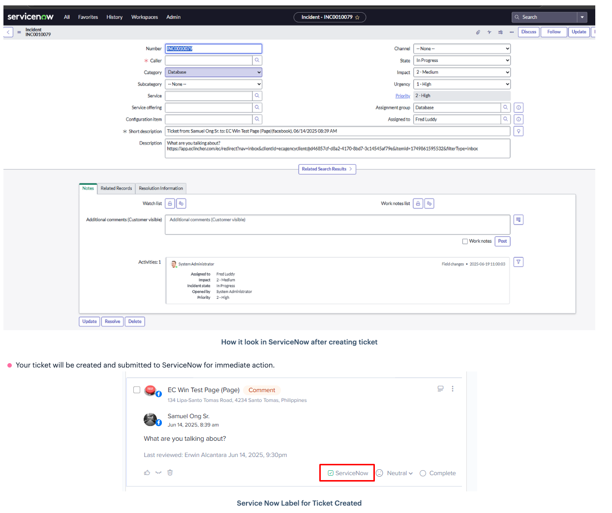Open the Category dropdown showing Database
The width and height of the screenshot is (612, 513).
click(214, 72)
